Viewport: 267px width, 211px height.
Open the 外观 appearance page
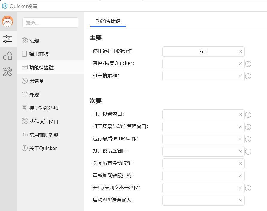pos(50,94)
